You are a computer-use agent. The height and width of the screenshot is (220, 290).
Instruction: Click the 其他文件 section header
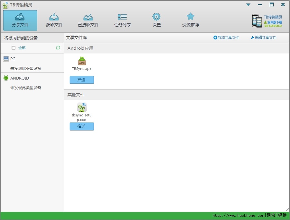tap(177, 95)
